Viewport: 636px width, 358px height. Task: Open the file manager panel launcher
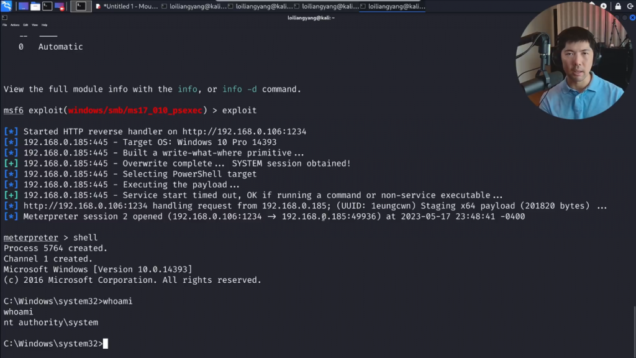[35, 6]
